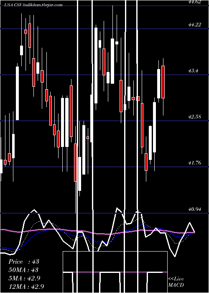Click the 41.76 price axis label

coord(195,163)
